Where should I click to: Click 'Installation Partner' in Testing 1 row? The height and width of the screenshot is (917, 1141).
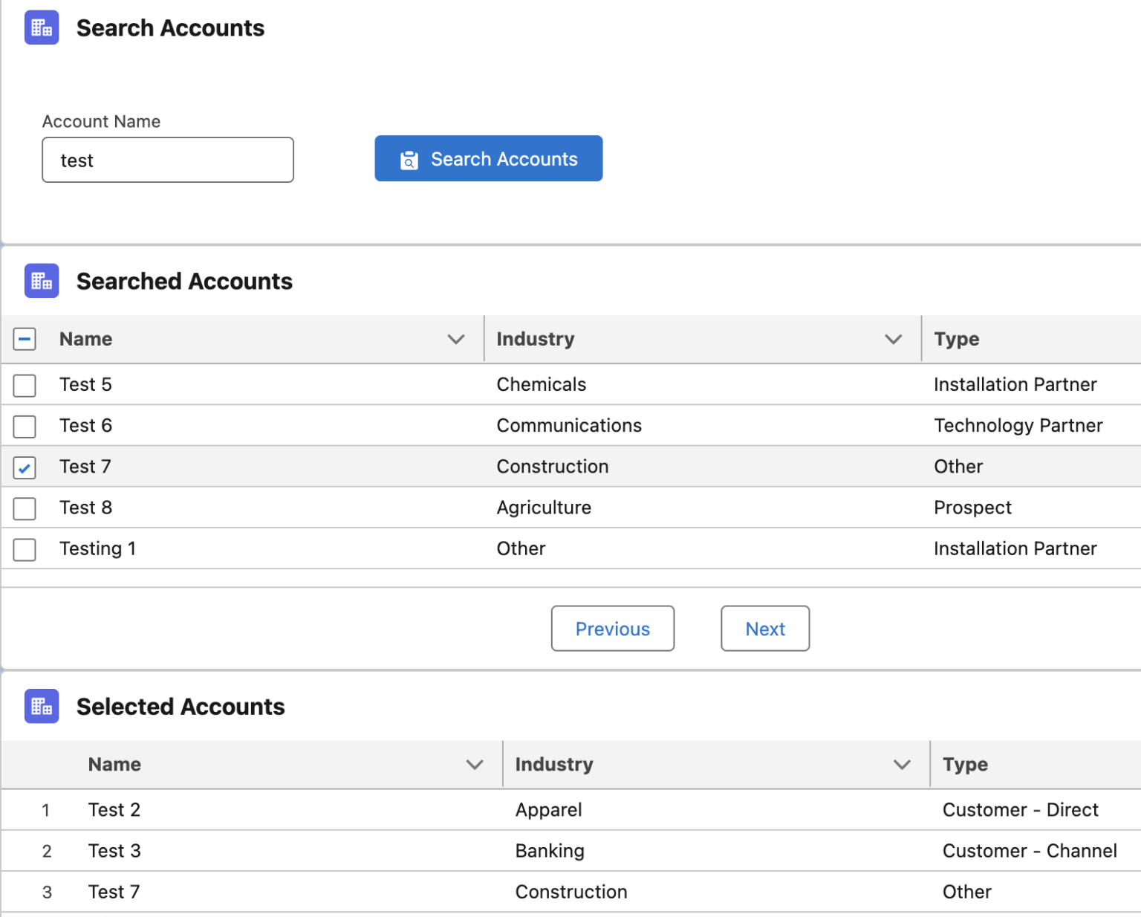1015,548
